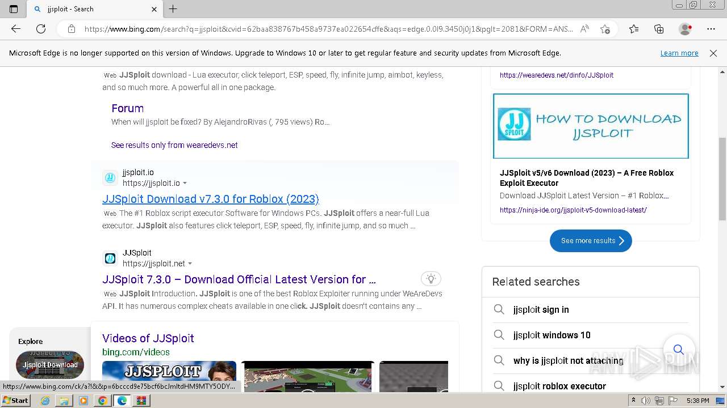Open the second video thumbnail with green field
The width and height of the screenshot is (727, 408).
308,376
